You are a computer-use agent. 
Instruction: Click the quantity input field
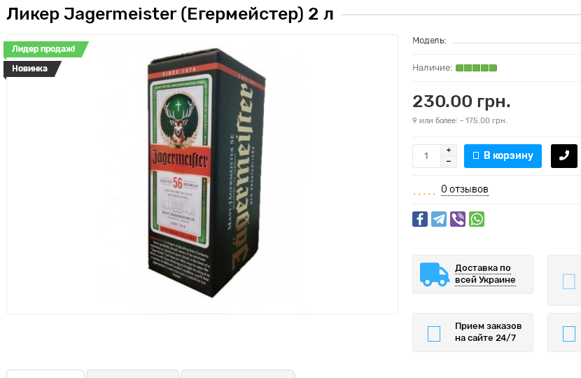426,156
